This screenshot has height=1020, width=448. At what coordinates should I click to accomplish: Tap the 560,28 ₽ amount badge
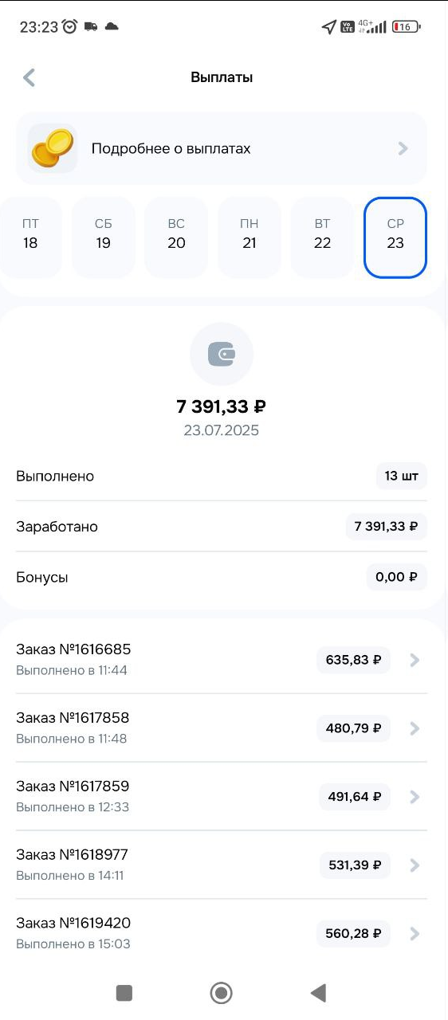(353, 934)
